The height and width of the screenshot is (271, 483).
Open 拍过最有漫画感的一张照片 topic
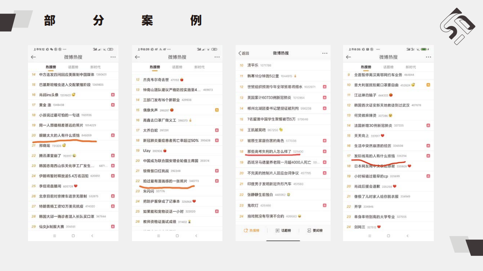pyautogui.click(x=166, y=181)
